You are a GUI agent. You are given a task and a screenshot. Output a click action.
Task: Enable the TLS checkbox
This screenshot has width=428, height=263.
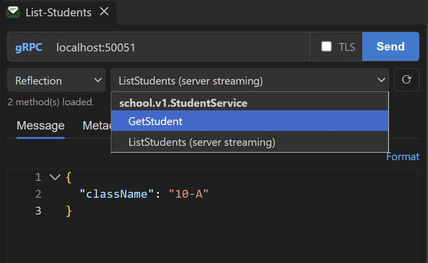pos(327,46)
